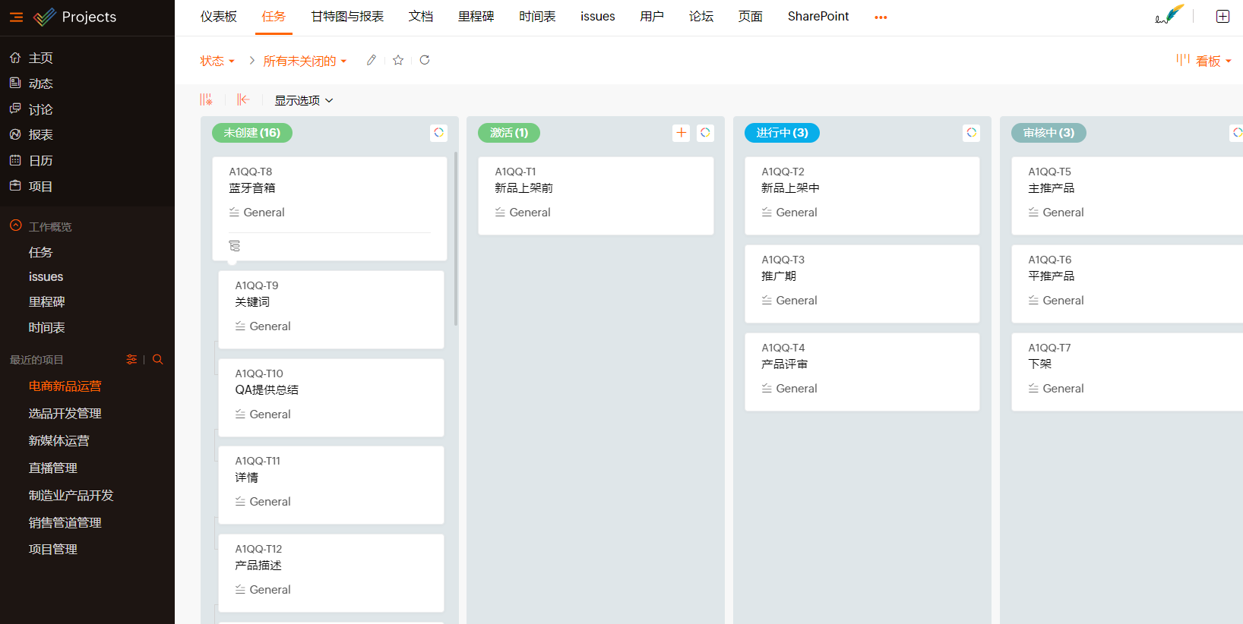Open the 显示选项 dropdown
The height and width of the screenshot is (624, 1243).
pos(303,100)
